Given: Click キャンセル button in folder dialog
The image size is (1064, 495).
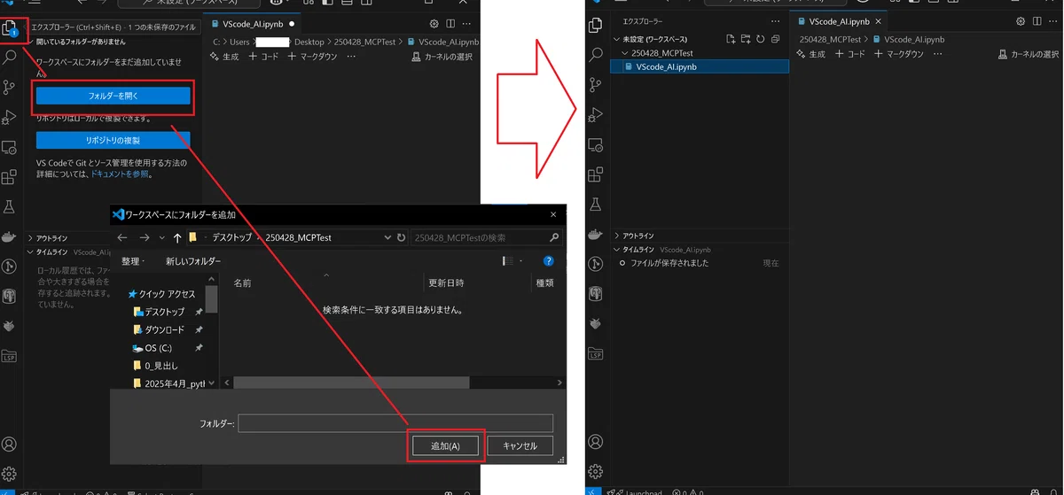Looking at the screenshot, I should tap(519, 445).
